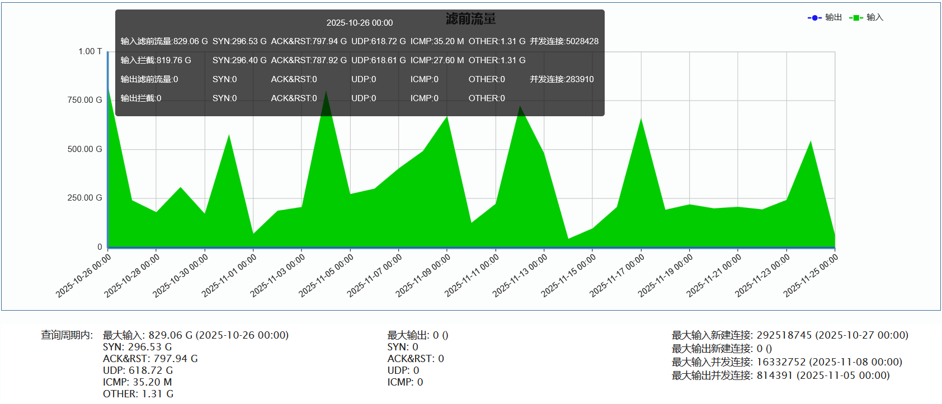Click the 最大输入 829.06 G summary text
This screenshot has width=942, height=404.
[x=195, y=335]
